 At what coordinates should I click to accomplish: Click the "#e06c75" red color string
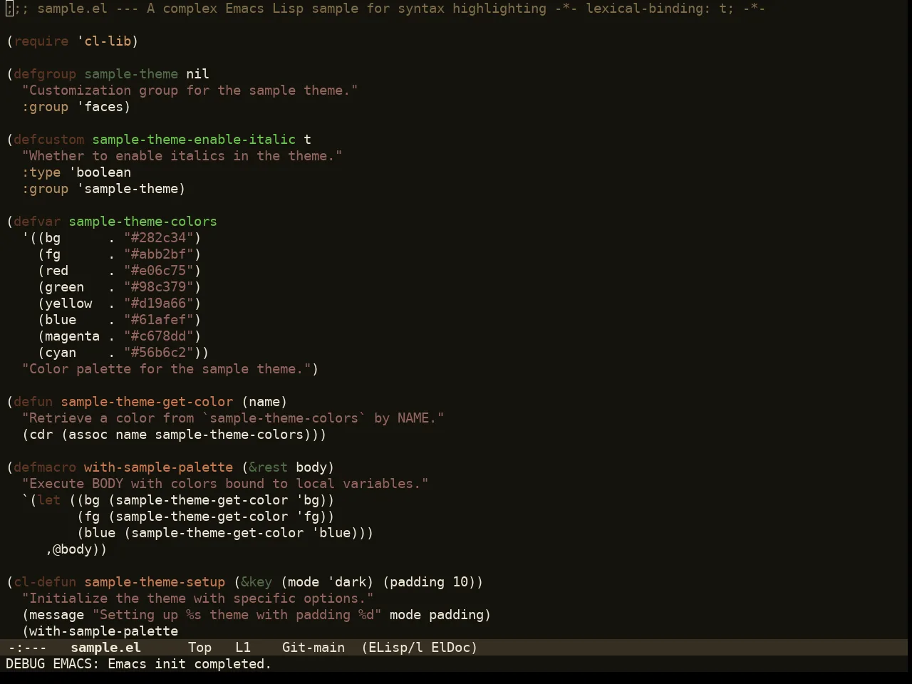point(159,271)
